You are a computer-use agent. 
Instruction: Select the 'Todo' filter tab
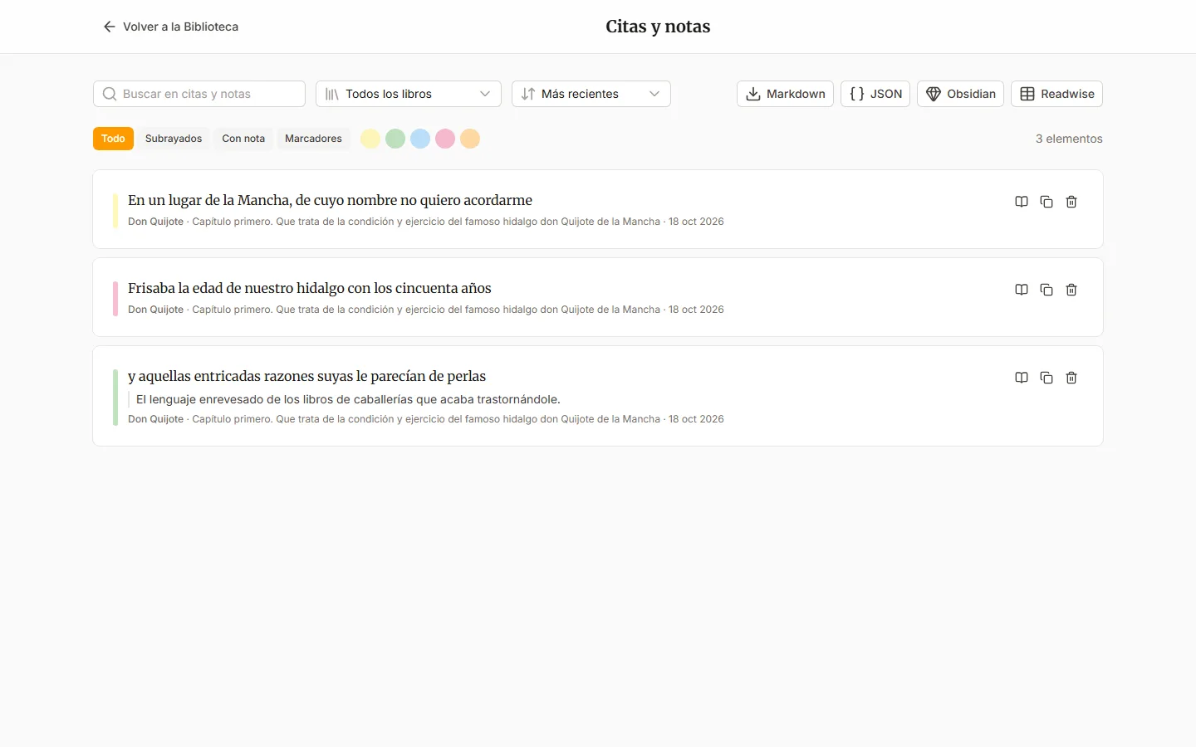113,139
